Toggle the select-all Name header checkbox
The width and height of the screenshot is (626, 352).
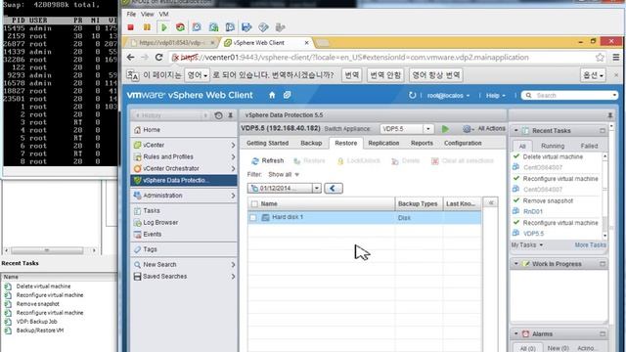pos(254,204)
